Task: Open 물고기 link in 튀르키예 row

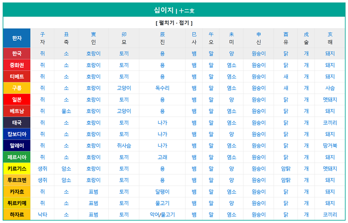Action: click(x=162, y=203)
